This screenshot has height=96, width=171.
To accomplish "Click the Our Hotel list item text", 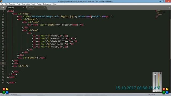I will click(58, 44).
